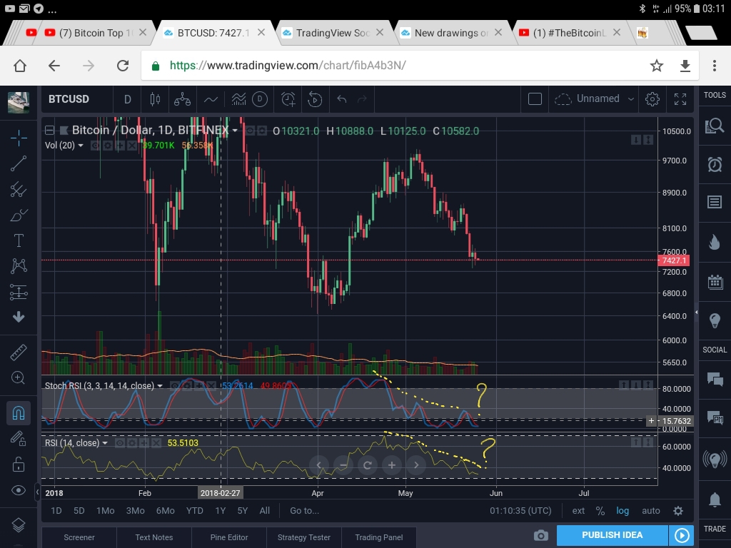731x548 pixels.
Task: Open the Go to... date dialog
Action: click(304, 511)
